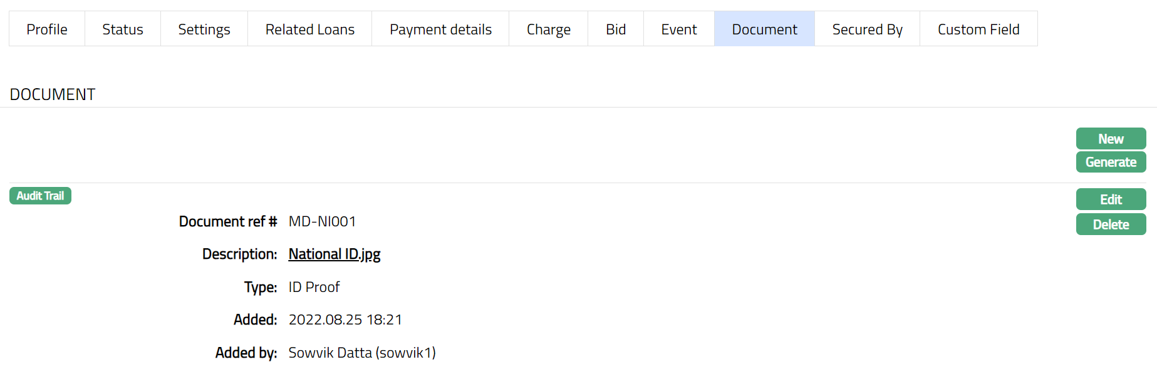This screenshot has width=1157, height=367.
Task: Select the Related Loans tab
Action: (310, 29)
